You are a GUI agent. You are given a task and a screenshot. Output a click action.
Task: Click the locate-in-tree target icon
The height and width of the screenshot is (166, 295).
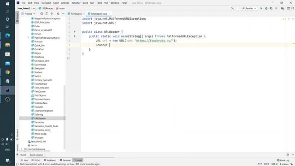click(42, 14)
